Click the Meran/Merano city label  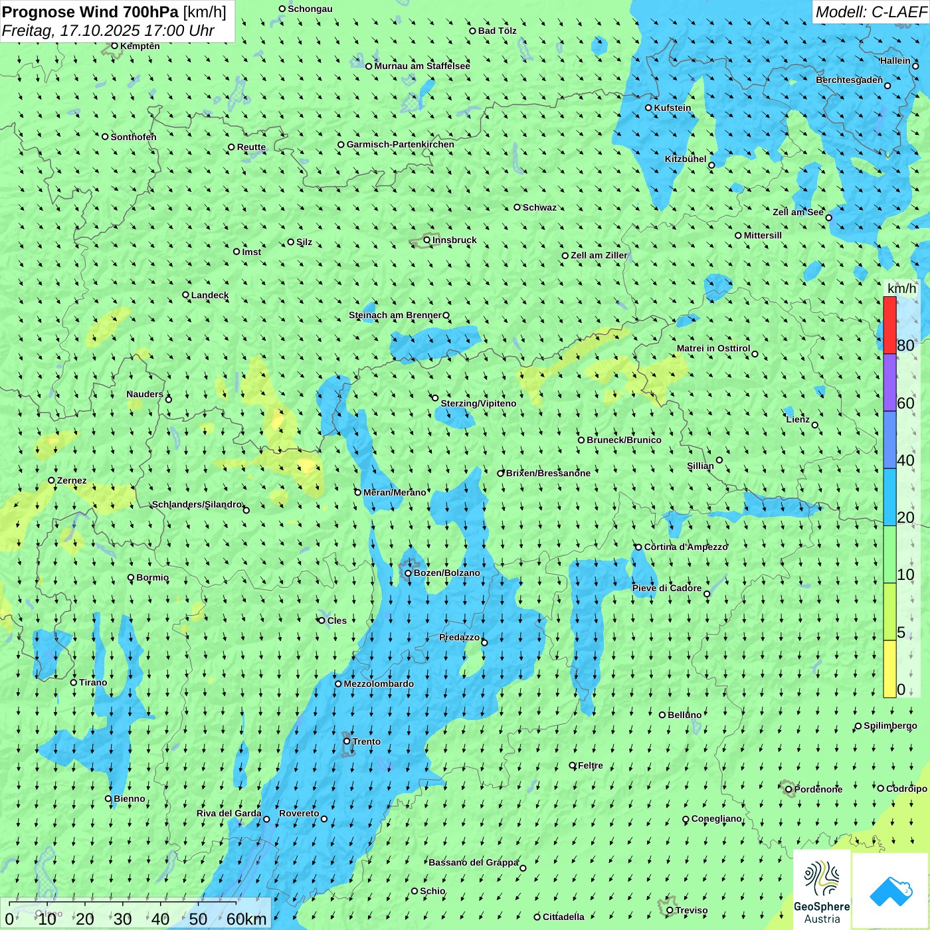pyautogui.click(x=395, y=492)
